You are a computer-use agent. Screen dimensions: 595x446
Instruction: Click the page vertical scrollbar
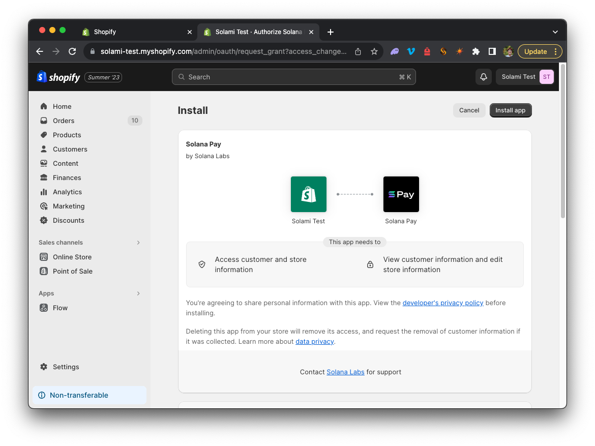(x=563, y=141)
